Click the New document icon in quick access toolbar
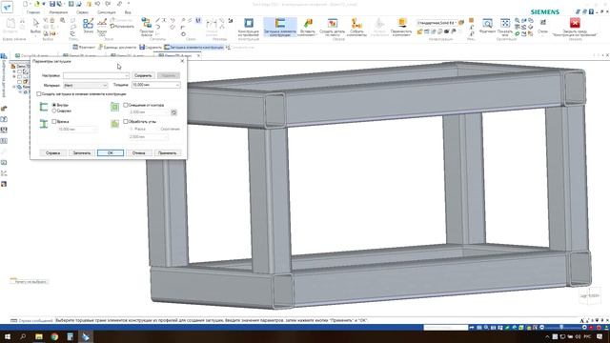The image size is (610, 343). tap(26, 4)
